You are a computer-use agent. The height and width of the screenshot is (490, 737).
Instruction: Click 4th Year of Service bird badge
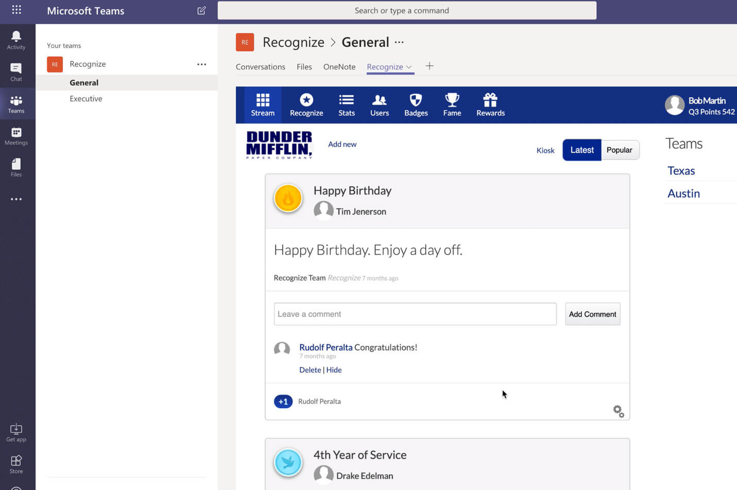coord(288,462)
